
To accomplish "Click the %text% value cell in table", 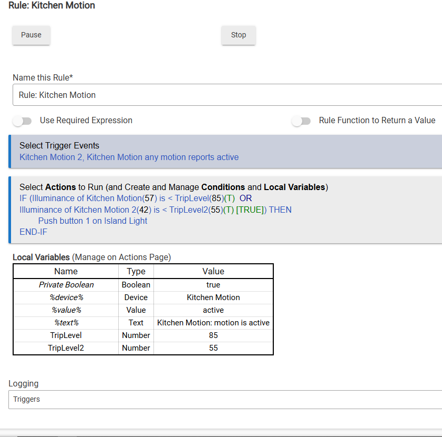I will (x=213, y=323).
